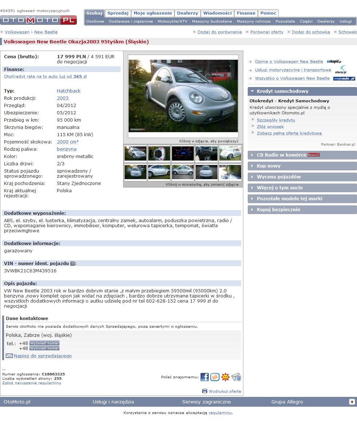Viewport: 357px width, 422px height.
Task: Select Dostawcze i ciężarowe category
Action: (131, 21)
